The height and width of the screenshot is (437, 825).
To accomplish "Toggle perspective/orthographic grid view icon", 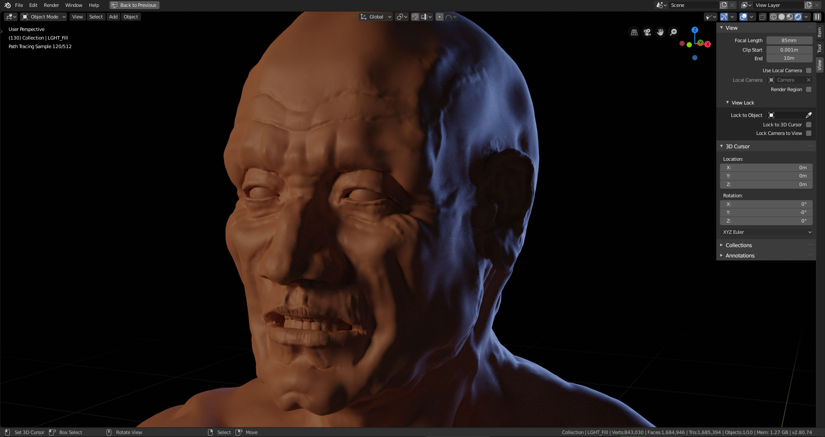I will point(634,32).
